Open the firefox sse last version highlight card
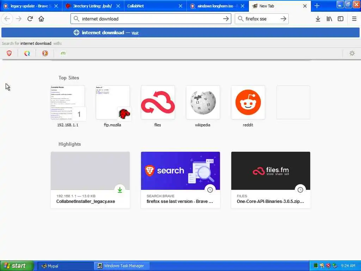This screenshot has height=271, width=361. [x=180, y=180]
